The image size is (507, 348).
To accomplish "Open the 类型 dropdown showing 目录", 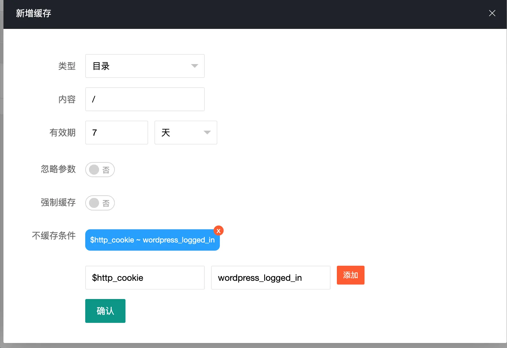I will tap(145, 66).
